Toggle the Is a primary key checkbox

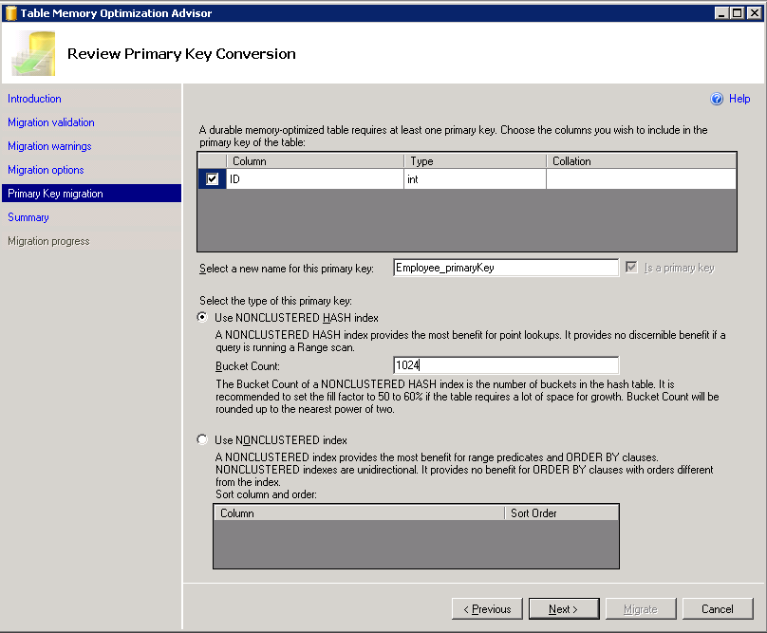pyautogui.click(x=631, y=268)
